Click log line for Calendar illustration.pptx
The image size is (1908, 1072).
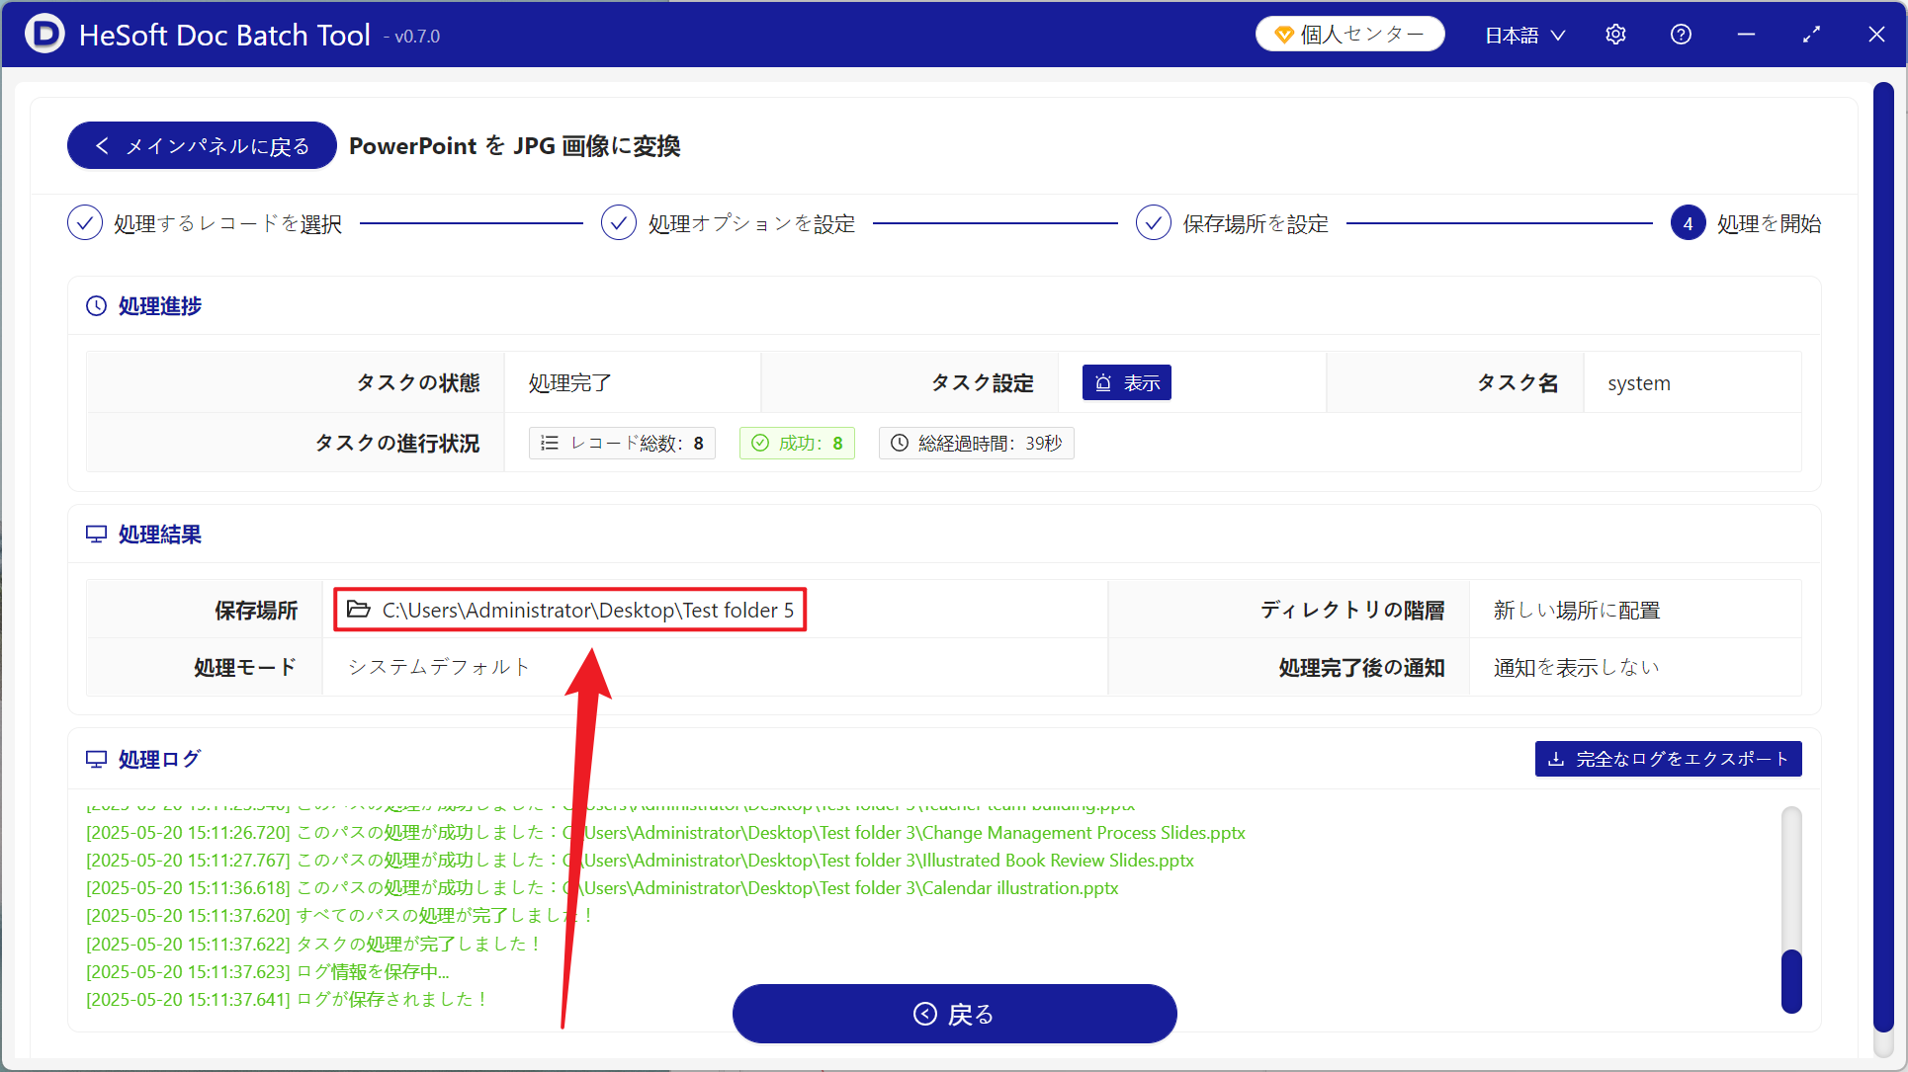[x=602, y=888]
